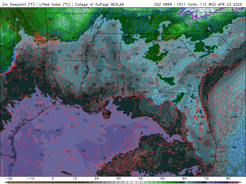The image size is (246, 184).
Task: Click the purple 45 contour label near Virginia
Action: pos(196,16)
